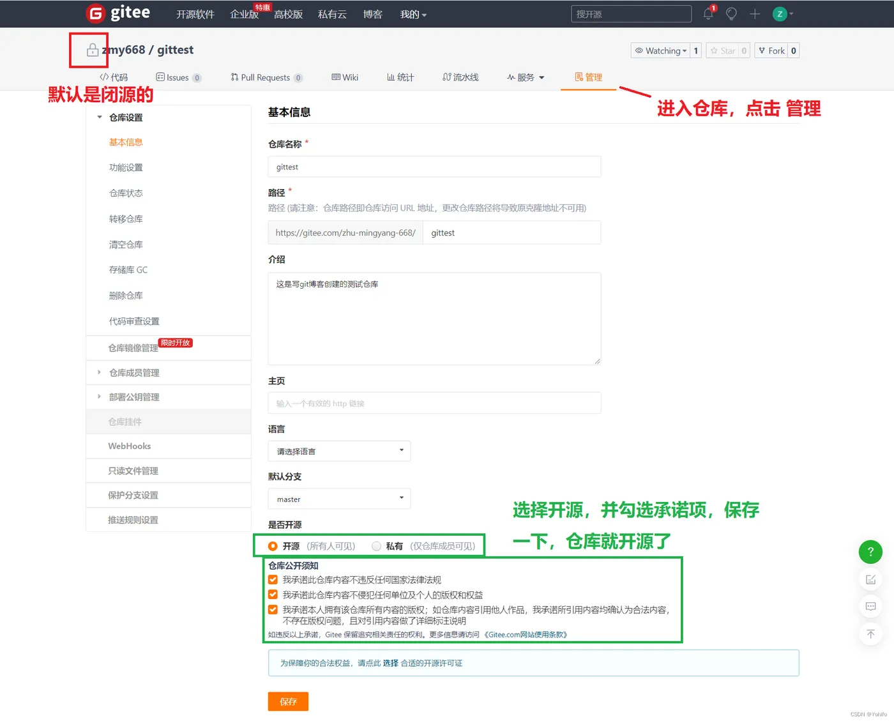Select 删除仓库 in the sidebar
This screenshot has width=894, height=721.
126,295
